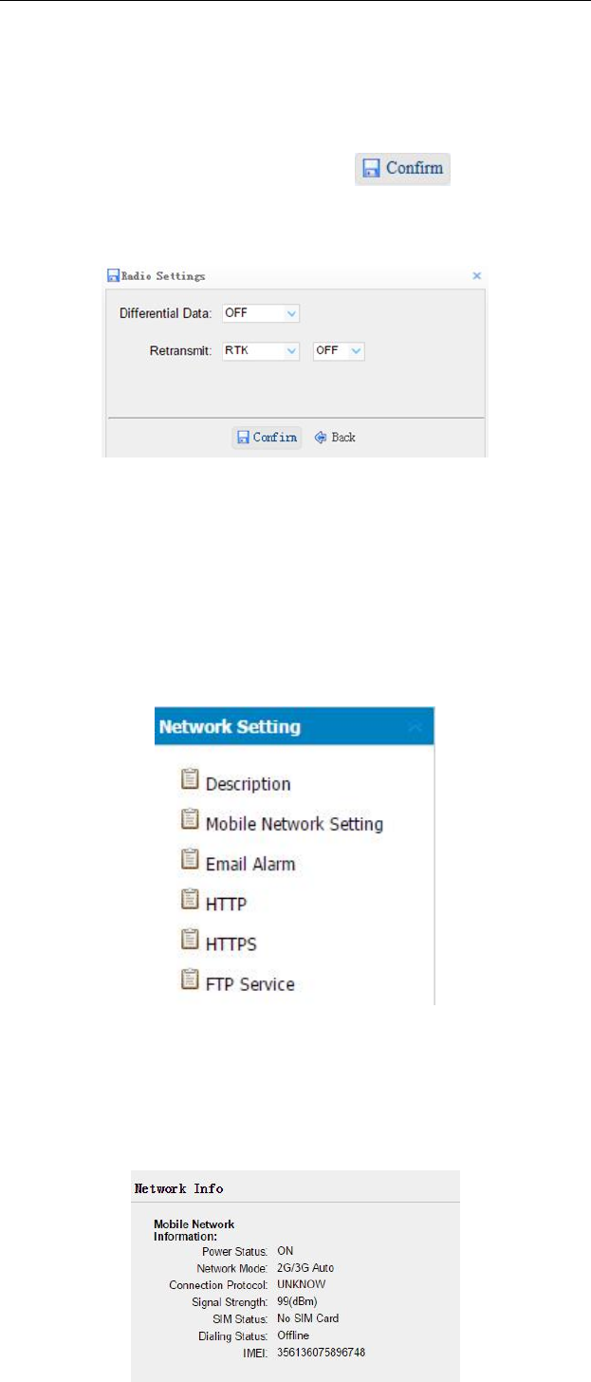The height and width of the screenshot is (1382, 591).
Task: Click the Mobile Network Setting clipboard icon
Action: 190,820
